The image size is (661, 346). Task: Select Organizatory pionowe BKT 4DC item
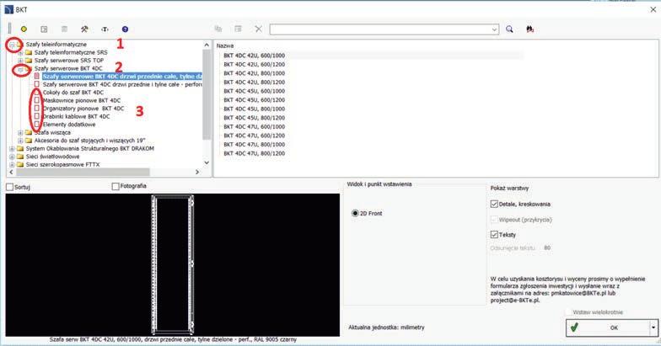[x=83, y=108]
